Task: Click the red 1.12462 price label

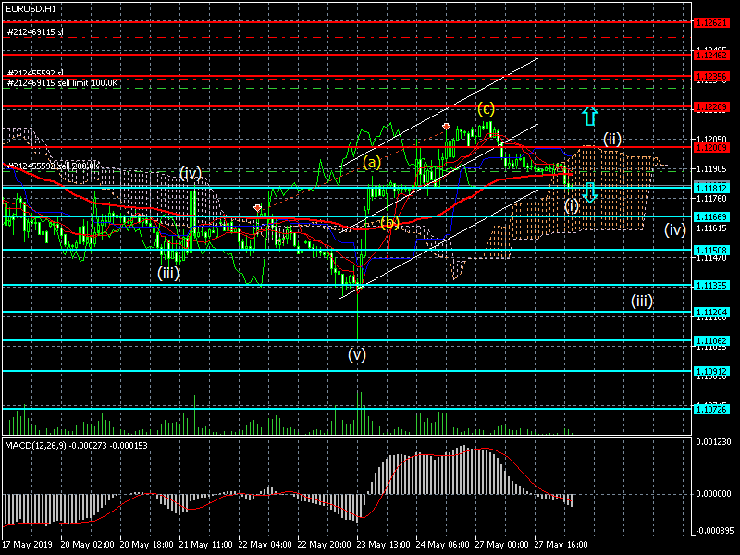Action: pyautogui.click(x=710, y=55)
